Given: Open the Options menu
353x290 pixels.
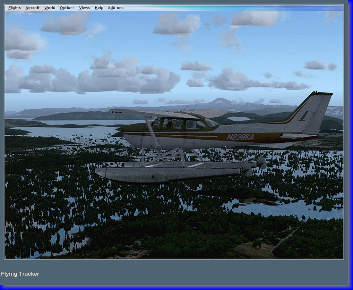Looking at the screenshot, I should 67,8.
